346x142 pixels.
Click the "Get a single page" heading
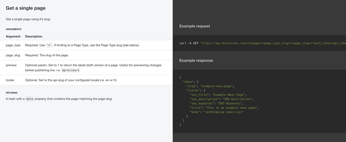26,8
